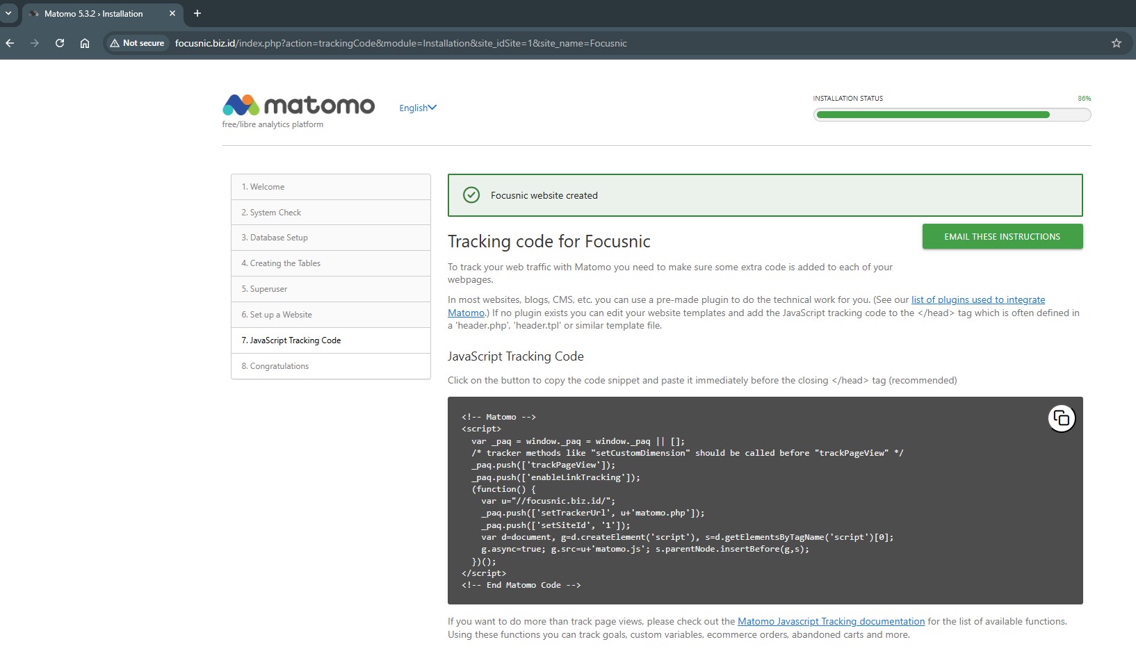Expand the tab search chevron

[8, 13]
